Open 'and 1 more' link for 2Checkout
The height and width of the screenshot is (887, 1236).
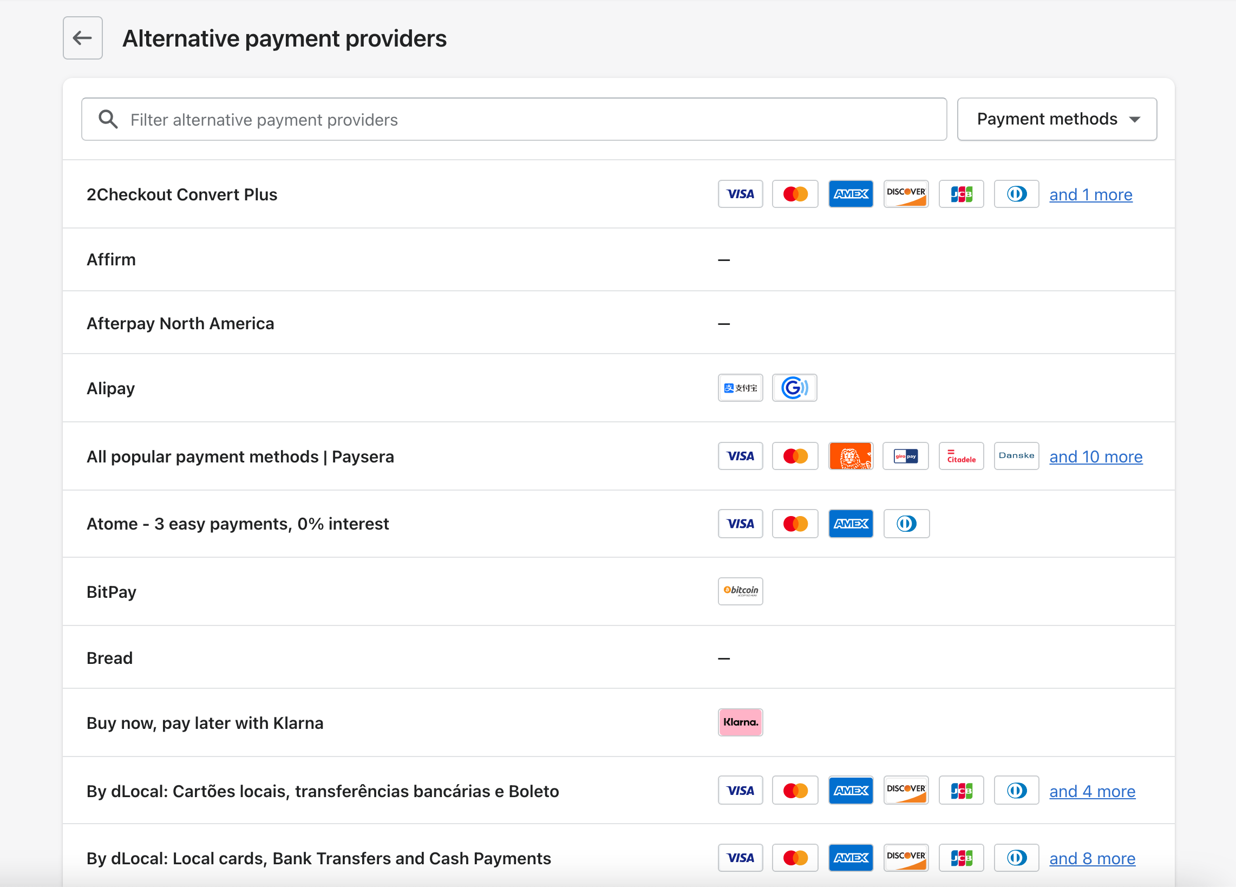pos(1090,194)
